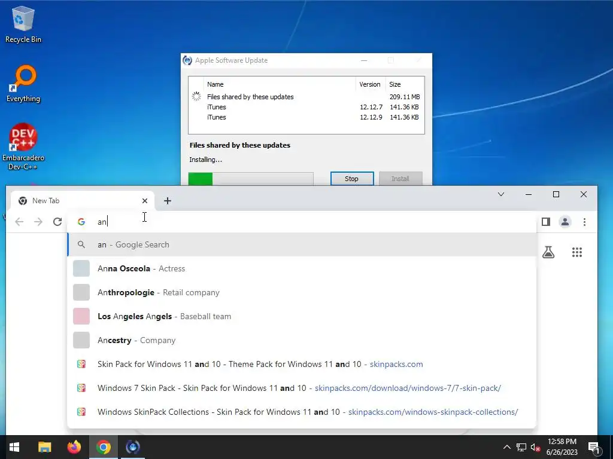Open Windows SkinPack Collections suggestion
Image resolution: width=613 pixels, height=459 pixels.
(302, 412)
